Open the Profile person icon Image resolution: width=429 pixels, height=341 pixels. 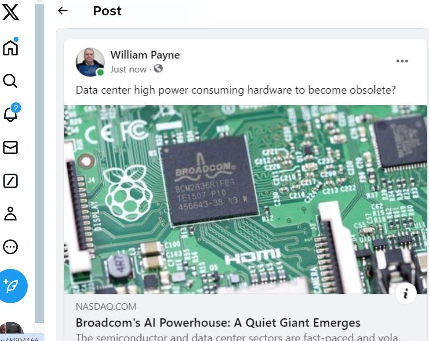click(11, 214)
